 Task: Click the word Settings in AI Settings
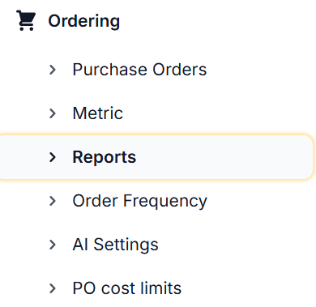(x=126, y=245)
